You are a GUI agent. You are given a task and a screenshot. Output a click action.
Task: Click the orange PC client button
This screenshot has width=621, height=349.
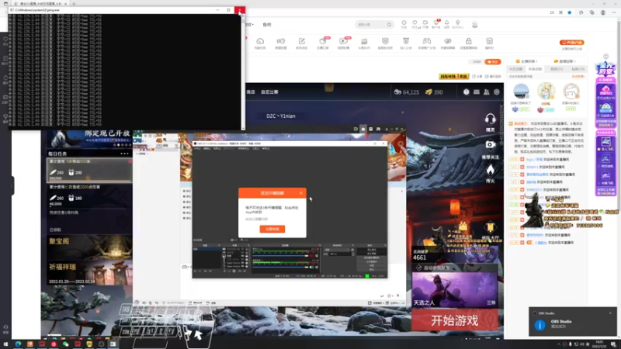(571, 43)
